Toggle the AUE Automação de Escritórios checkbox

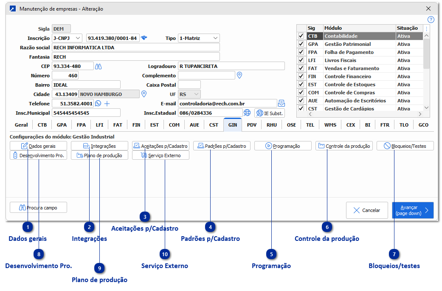click(301, 100)
